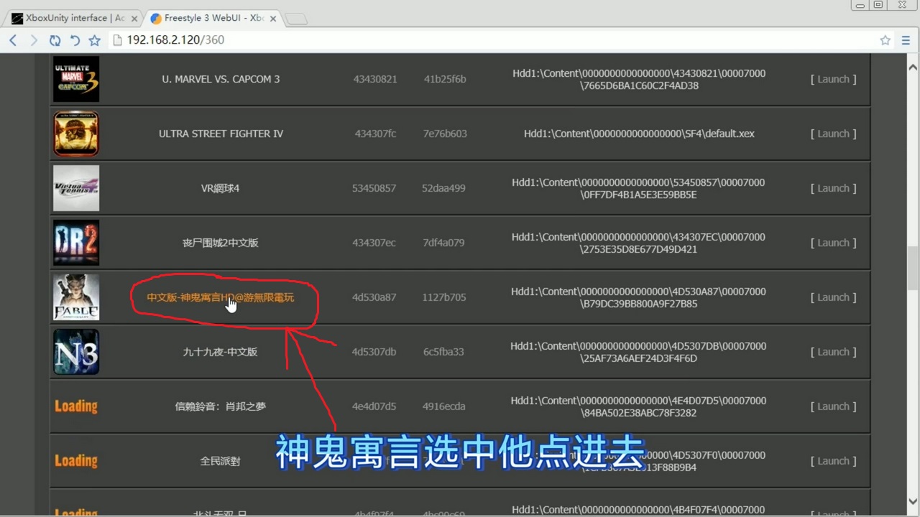920x517 pixels.
Task: Open Ultra Street Fighter IV cover thumbnail
Action: (76, 134)
